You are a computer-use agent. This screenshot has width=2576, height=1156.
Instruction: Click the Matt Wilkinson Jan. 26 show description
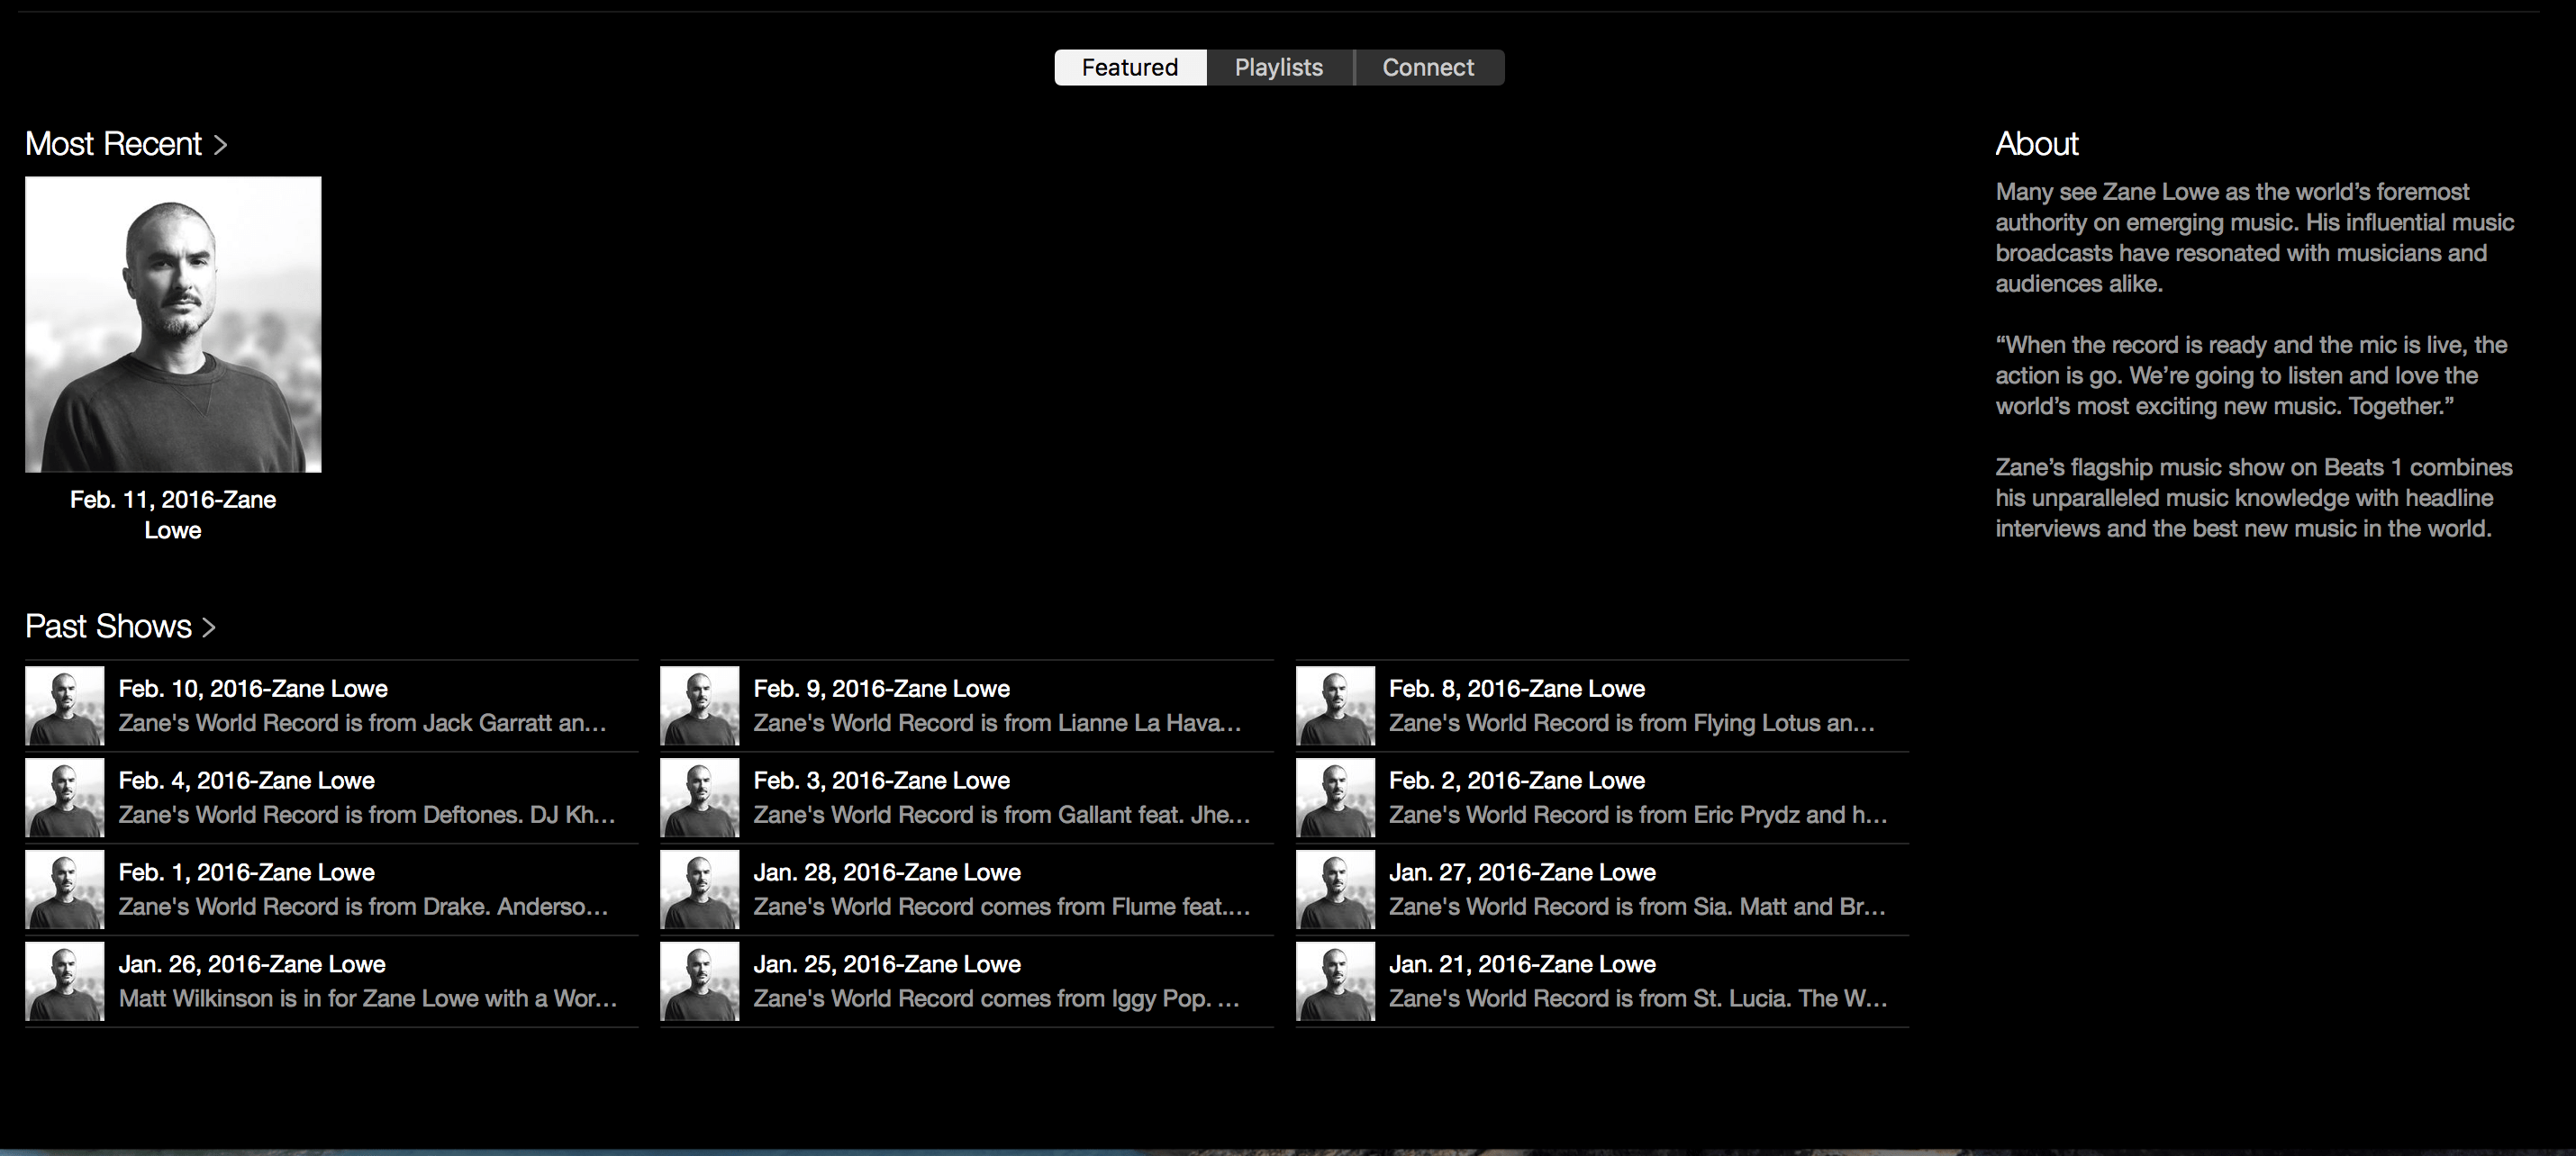(367, 998)
